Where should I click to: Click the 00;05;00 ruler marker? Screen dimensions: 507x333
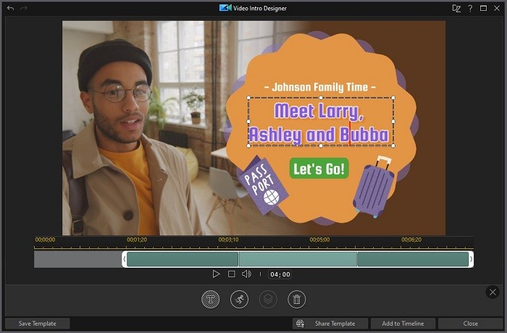click(320, 240)
